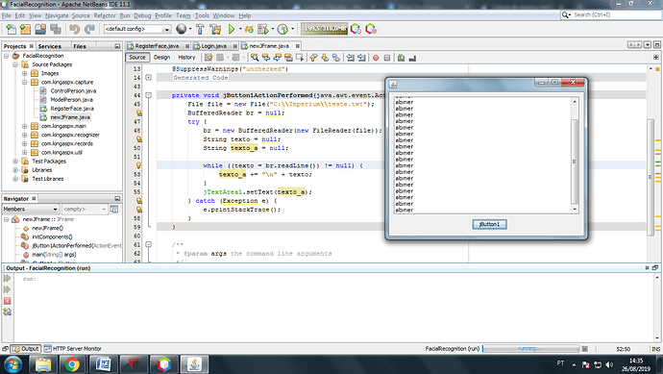The image size is (663, 374).
Task: Expand the com.kingaspx.recognizer package
Action: 25,135
